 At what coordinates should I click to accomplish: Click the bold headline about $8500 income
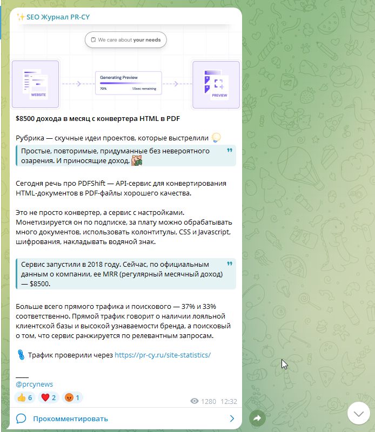98,119
